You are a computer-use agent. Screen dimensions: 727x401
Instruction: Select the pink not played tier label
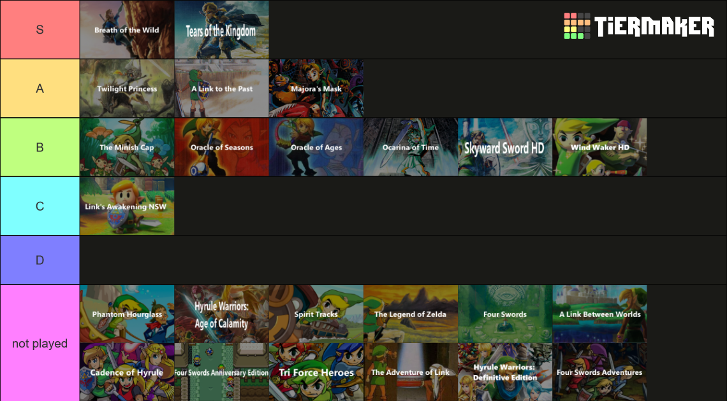[x=40, y=343]
